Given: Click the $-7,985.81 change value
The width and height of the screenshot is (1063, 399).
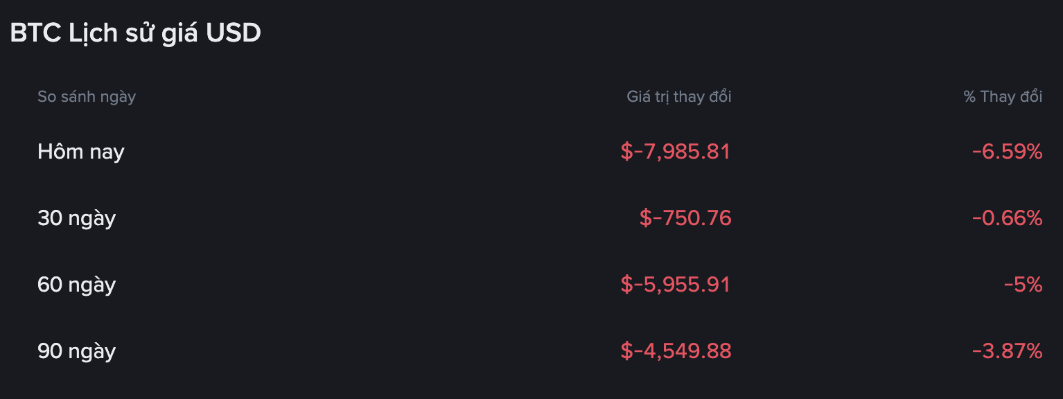Looking at the screenshot, I should pos(676,152).
